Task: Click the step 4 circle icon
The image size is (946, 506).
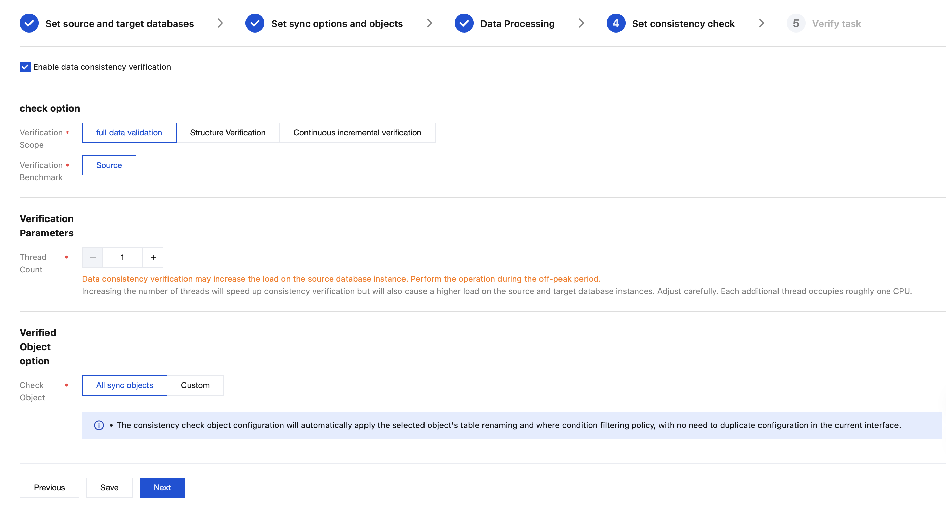Action: pos(615,23)
